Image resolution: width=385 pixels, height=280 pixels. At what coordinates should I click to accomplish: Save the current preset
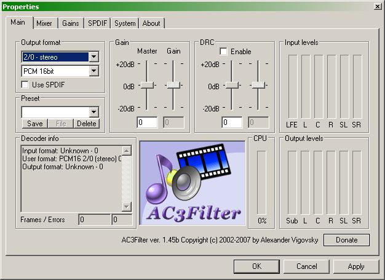point(35,124)
